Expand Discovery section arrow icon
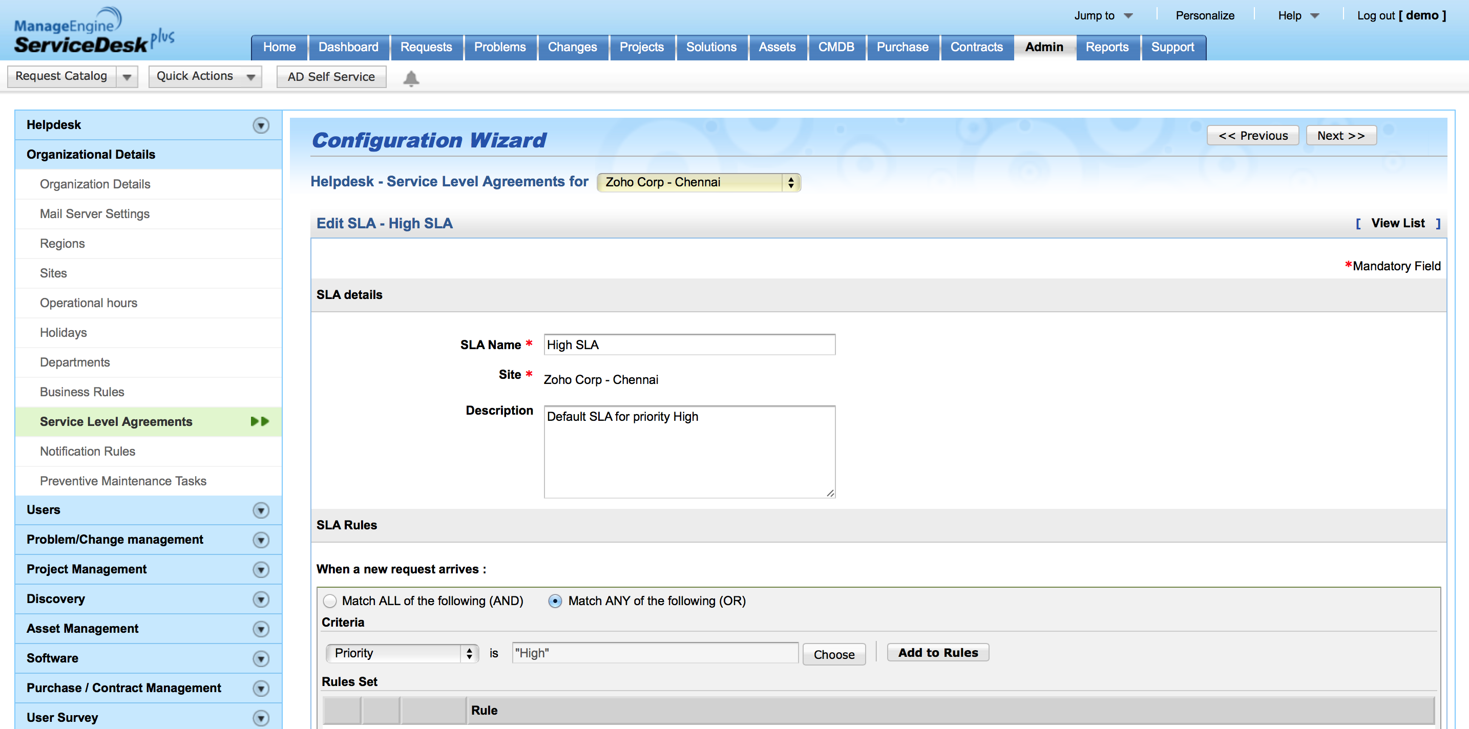Image resolution: width=1469 pixels, height=729 pixels. pos(261,599)
